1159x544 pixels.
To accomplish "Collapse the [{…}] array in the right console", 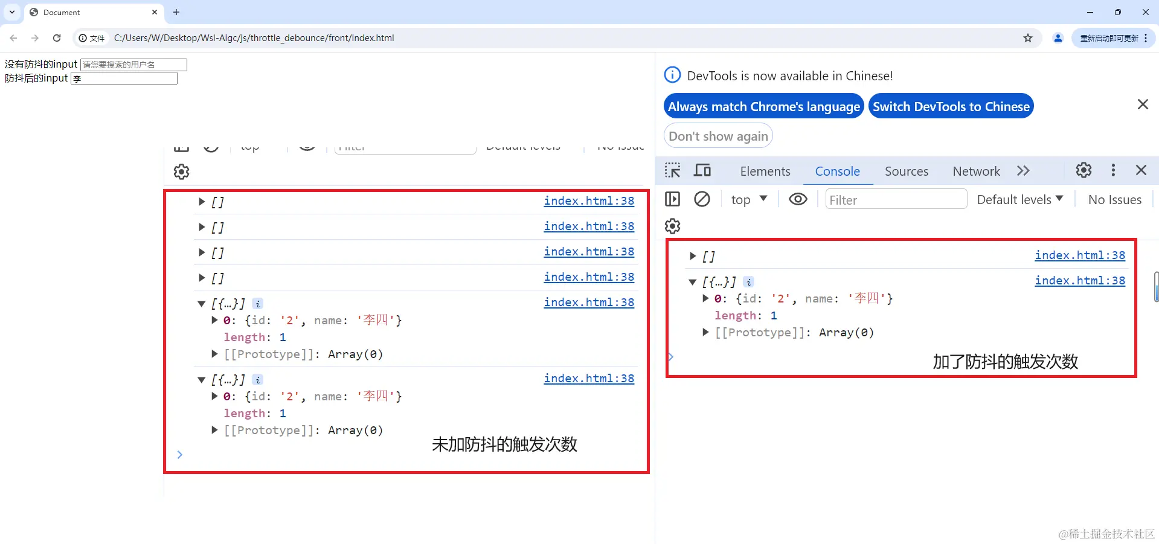I will click(x=693, y=281).
